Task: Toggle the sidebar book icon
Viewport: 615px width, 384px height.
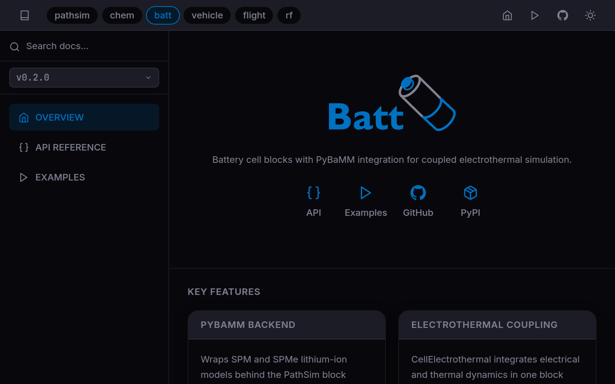Action: pos(25,15)
